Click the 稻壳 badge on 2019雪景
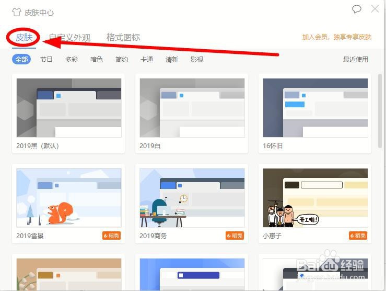This screenshot has height=291, width=386. point(111,236)
